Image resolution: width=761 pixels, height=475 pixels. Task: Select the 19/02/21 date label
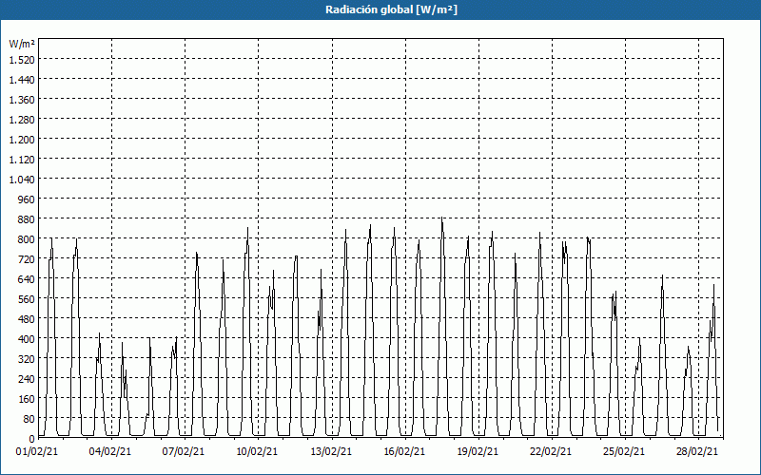[x=478, y=451]
